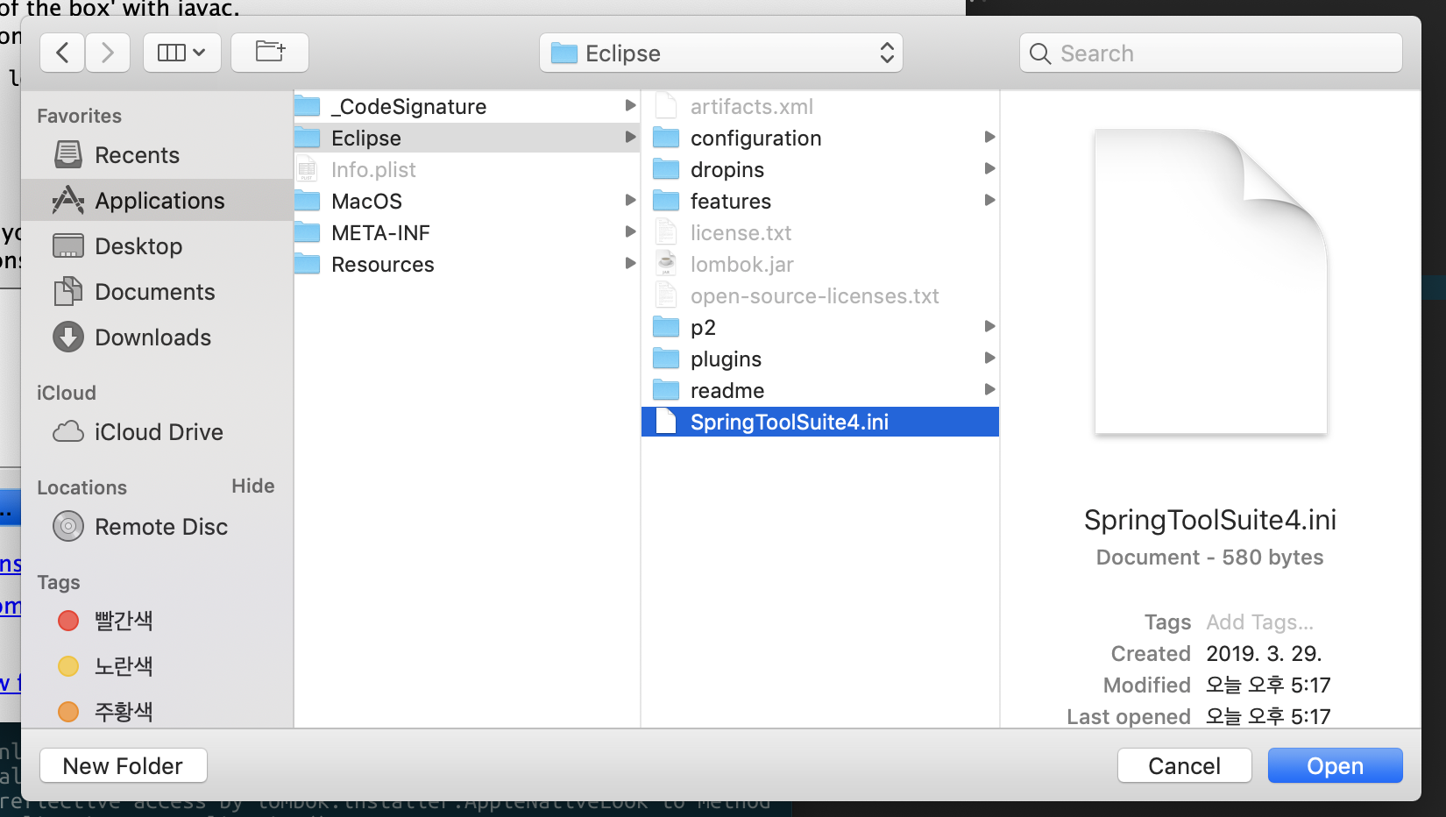Select the dropins folder

[x=820, y=170]
